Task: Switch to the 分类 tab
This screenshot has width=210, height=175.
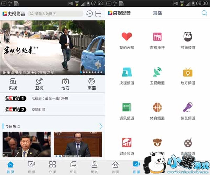Action: [52, 167]
